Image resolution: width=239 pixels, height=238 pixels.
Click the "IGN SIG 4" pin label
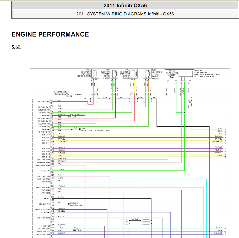click(46, 143)
